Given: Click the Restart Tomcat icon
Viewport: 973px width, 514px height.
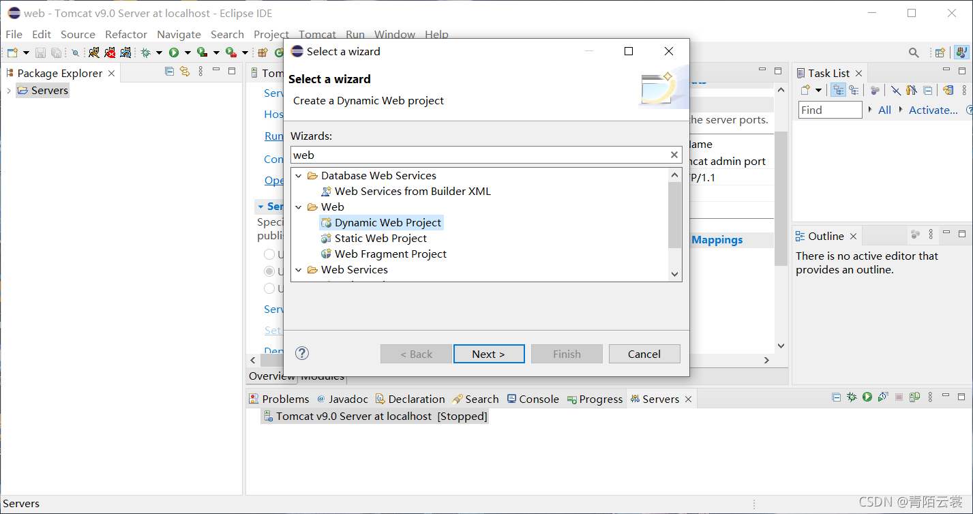Looking at the screenshot, I should tap(125, 52).
